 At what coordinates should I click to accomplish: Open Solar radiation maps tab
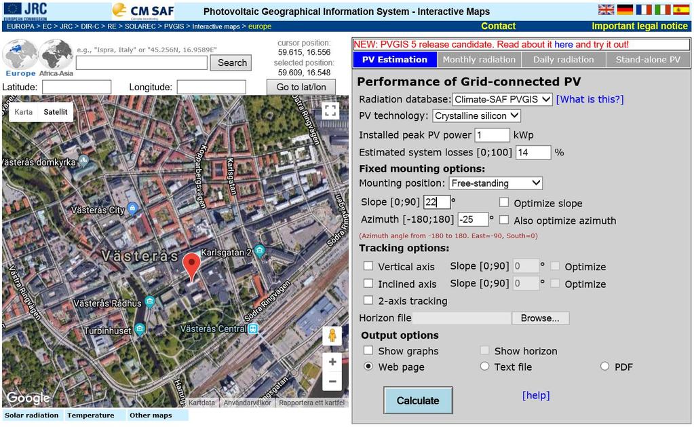[x=32, y=415]
